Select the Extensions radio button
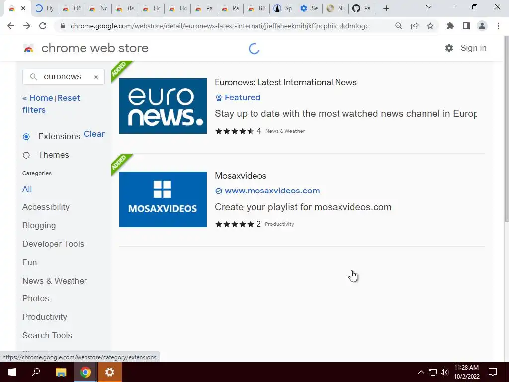The width and height of the screenshot is (509, 382). click(26, 137)
